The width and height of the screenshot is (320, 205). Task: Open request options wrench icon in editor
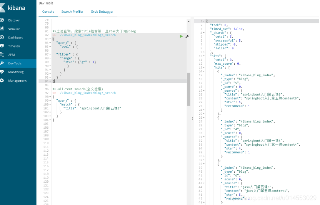tap(187, 36)
